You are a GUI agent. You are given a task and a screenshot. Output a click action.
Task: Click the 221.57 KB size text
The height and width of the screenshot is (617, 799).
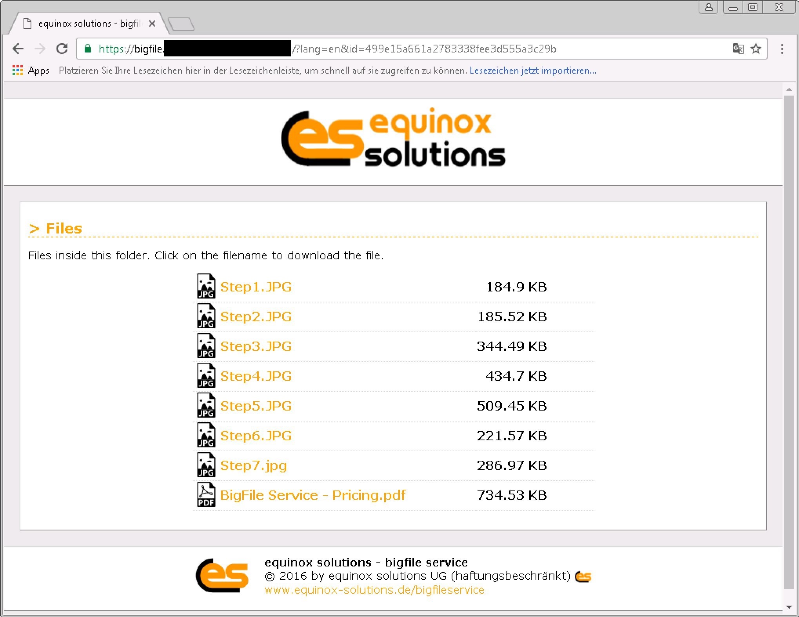click(512, 436)
